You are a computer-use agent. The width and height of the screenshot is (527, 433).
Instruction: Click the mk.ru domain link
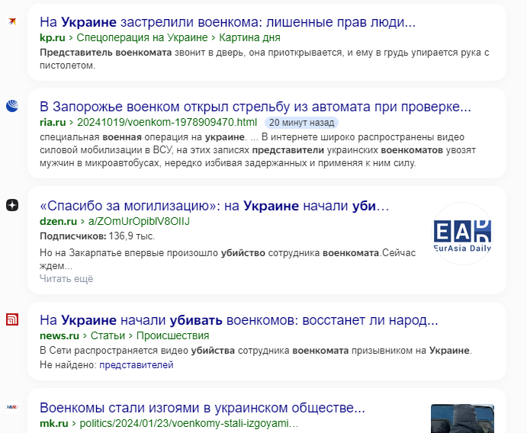[54, 423]
